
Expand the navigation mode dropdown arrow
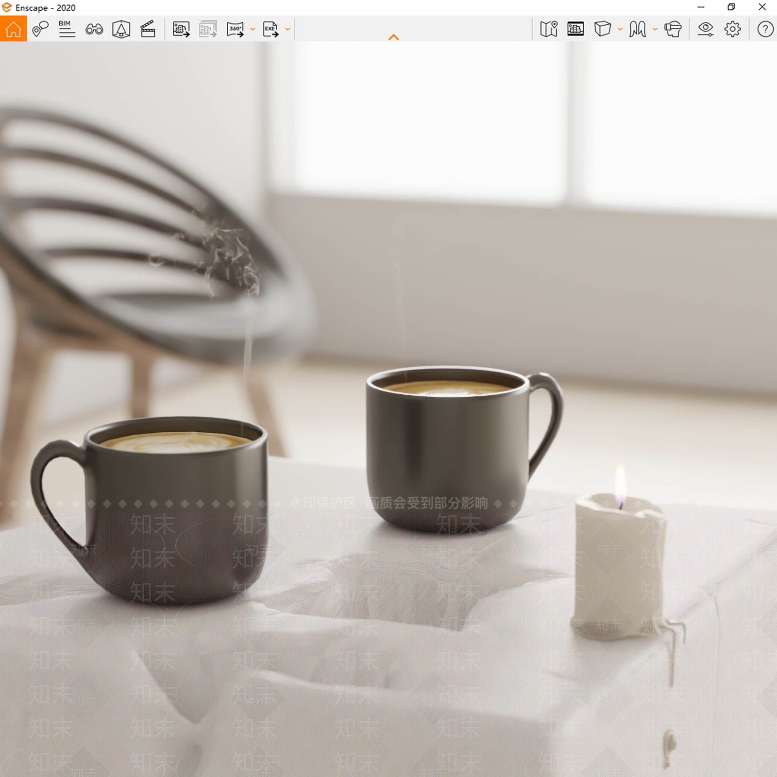click(655, 29)
